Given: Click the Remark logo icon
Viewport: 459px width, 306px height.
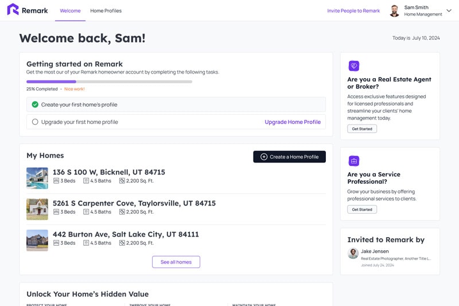Looking at the screenshot, I should pyautogui.click(x=13, y=10).
